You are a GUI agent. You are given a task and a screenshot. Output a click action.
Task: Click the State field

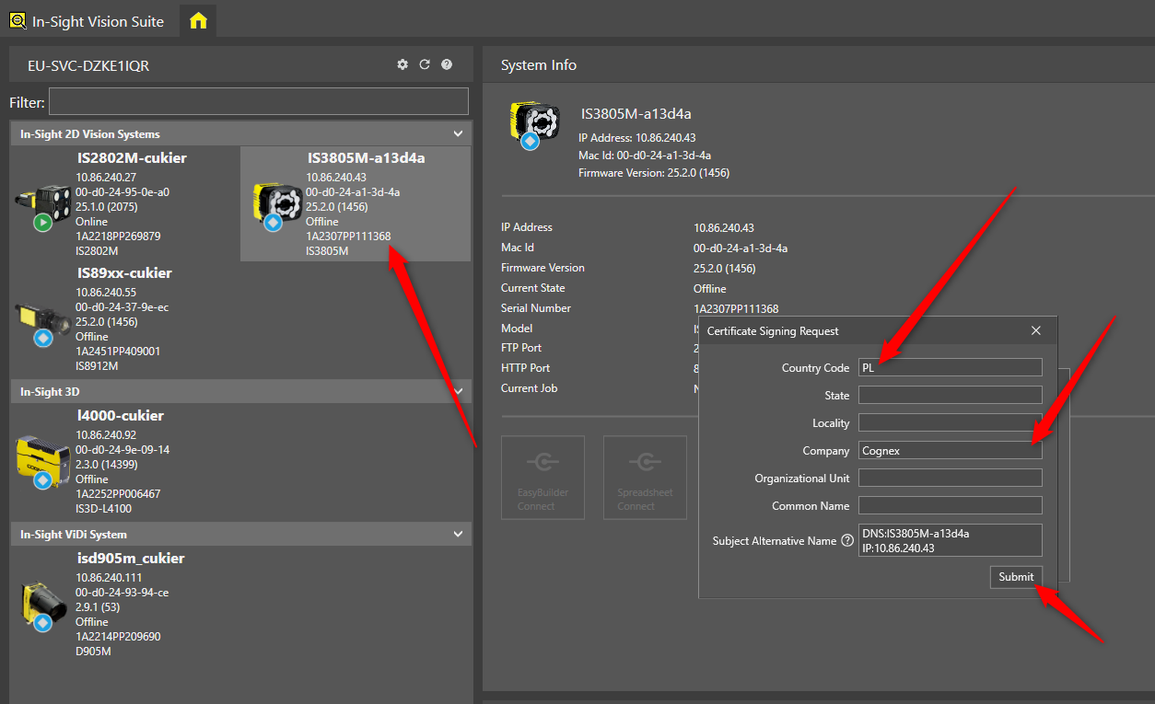coord(950,396)
